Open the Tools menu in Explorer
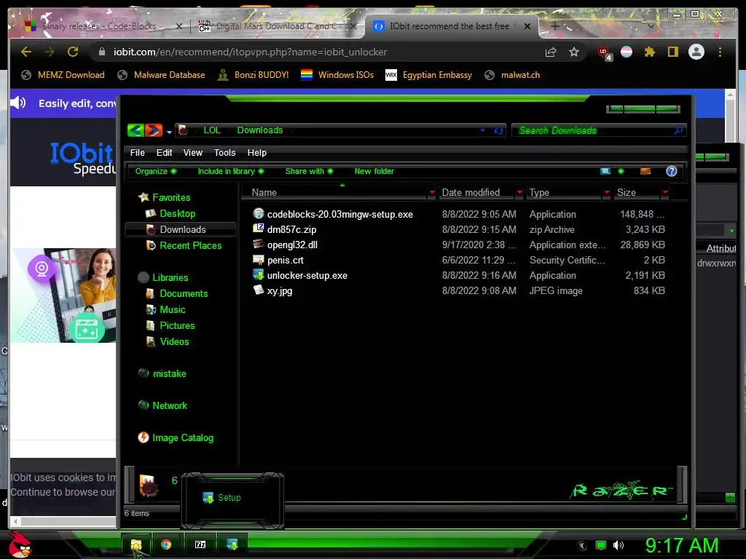Screen dimensions: 746x559 tap(224, 153)
